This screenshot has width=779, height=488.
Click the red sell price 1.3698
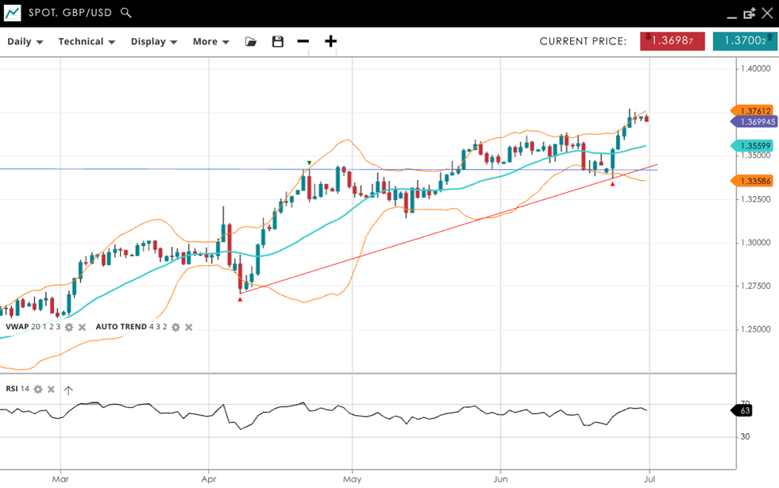point(672,41)
